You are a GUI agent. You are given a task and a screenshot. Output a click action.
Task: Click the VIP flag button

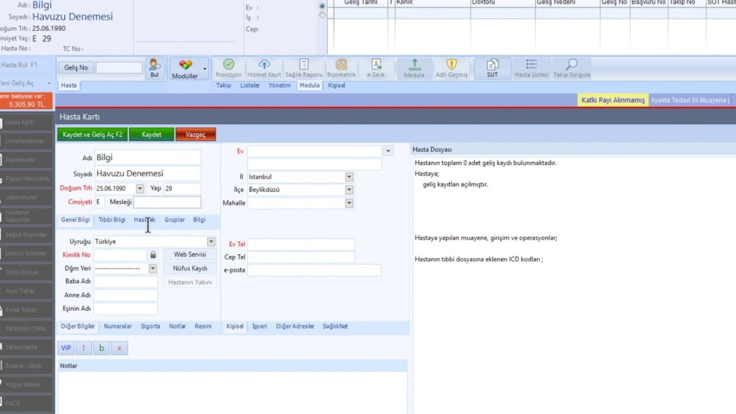click(66, 348)
